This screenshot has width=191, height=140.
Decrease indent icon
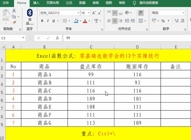(127, 21)
